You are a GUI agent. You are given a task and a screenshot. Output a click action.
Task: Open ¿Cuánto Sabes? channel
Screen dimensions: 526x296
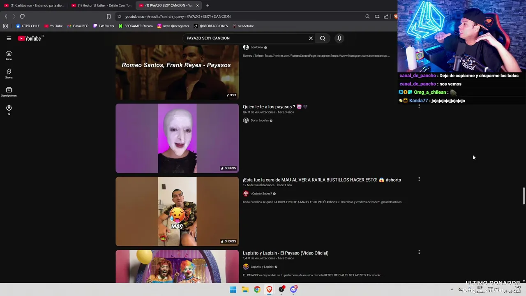261,194
